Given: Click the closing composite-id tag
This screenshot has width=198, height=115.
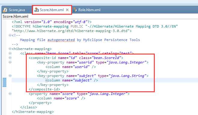Looking at the screenshot, I should 44,89.
